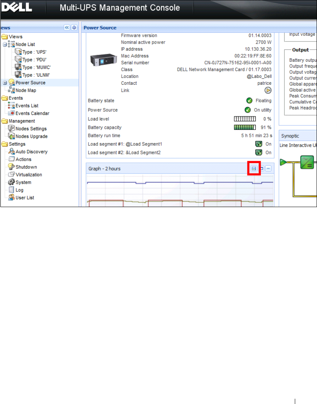Screen dimensions: 317x404
Task: Select the Settings folder
Action: click(17, 144)
